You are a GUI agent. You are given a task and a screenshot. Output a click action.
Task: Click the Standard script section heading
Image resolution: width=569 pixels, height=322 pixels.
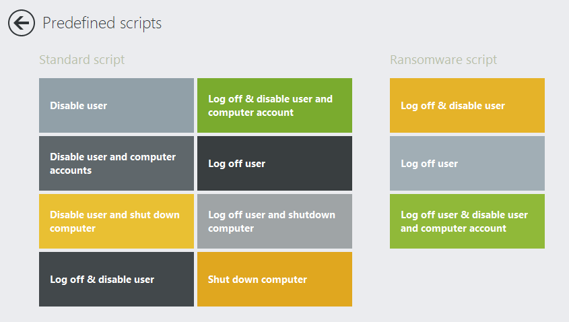coord(81,60)
